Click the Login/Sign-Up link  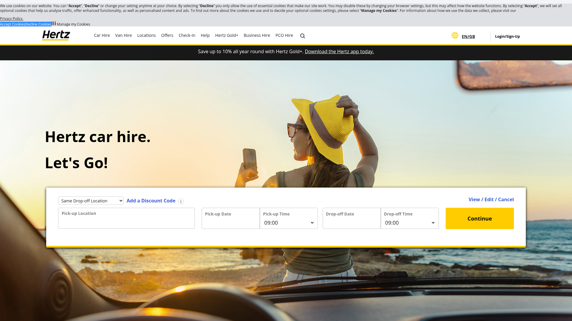(507, 36)
